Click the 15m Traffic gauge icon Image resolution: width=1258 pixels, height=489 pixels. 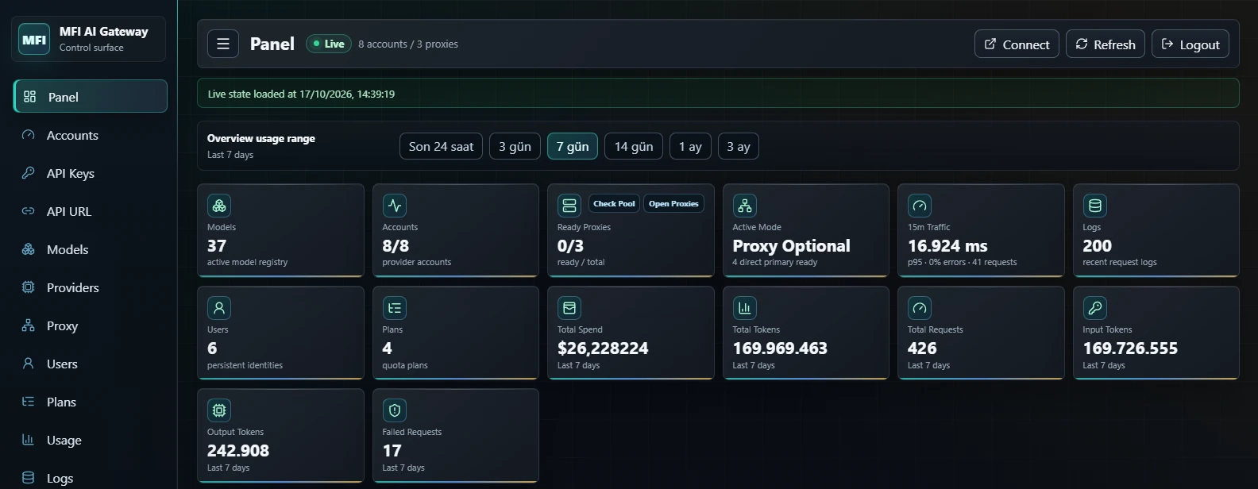pyautogui.click(x=920, y=206)
